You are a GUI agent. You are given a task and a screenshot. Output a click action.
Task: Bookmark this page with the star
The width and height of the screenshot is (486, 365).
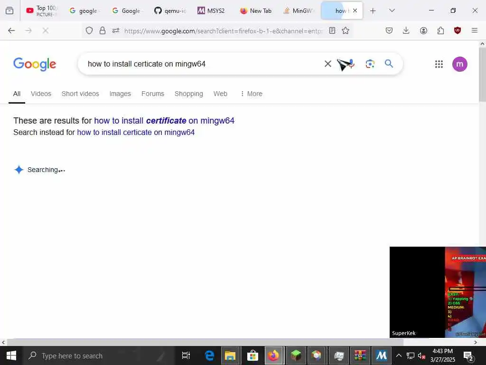(x=346, y=30)
